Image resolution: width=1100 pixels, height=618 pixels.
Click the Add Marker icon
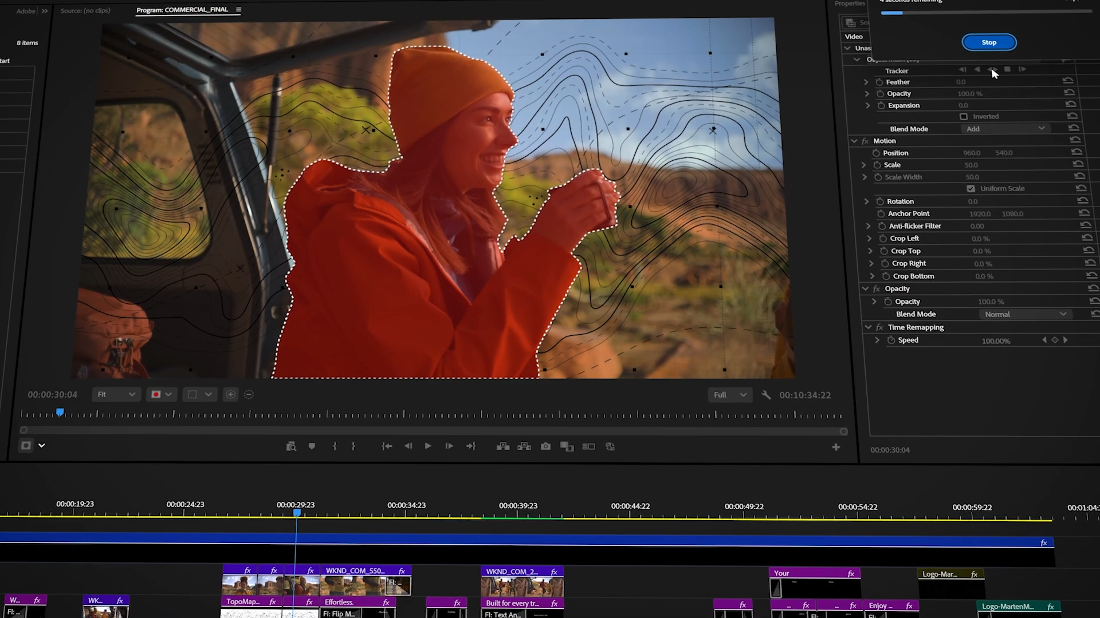tap(312, 446)
